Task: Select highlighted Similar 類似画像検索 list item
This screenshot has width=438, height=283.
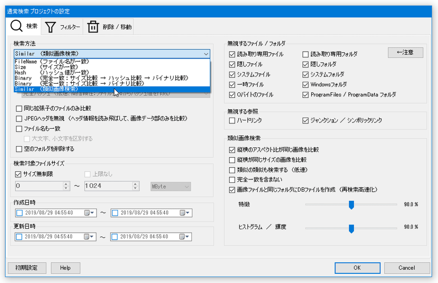Action: (112, 89)
